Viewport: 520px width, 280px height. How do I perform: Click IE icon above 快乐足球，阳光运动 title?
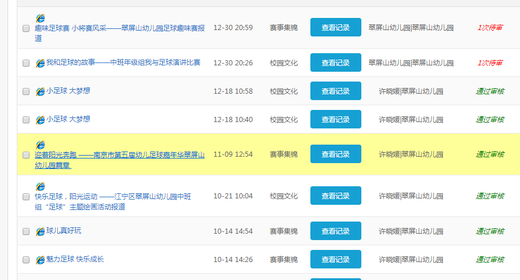tap(41, 186)
